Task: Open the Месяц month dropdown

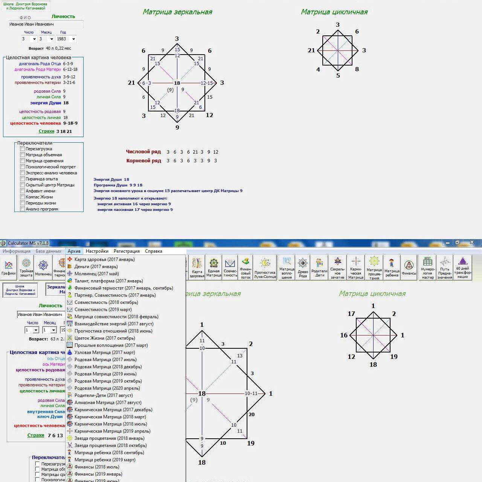Action: (52, 39)
